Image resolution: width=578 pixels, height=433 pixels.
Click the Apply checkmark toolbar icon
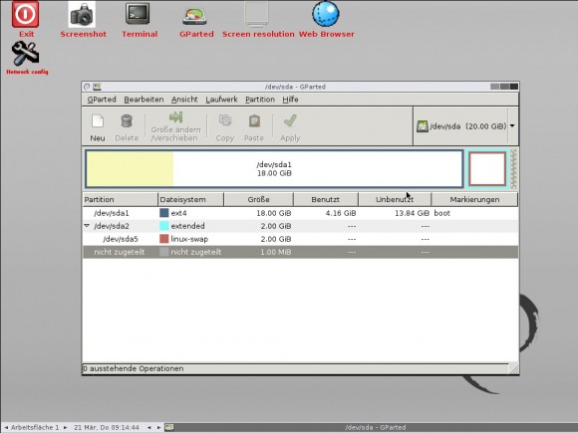[x=290, y=120]
